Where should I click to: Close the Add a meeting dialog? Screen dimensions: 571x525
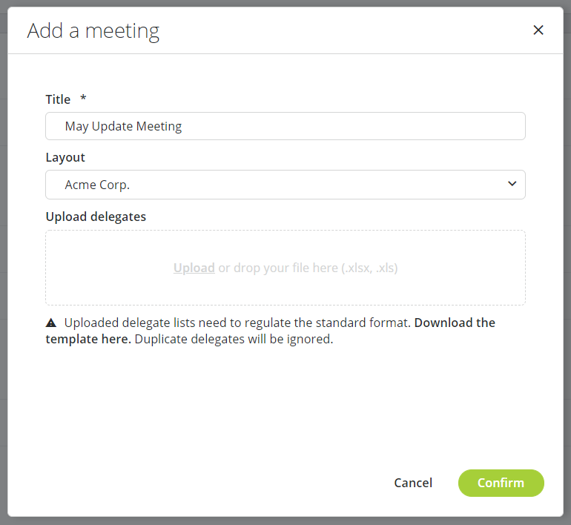[538, 30]
